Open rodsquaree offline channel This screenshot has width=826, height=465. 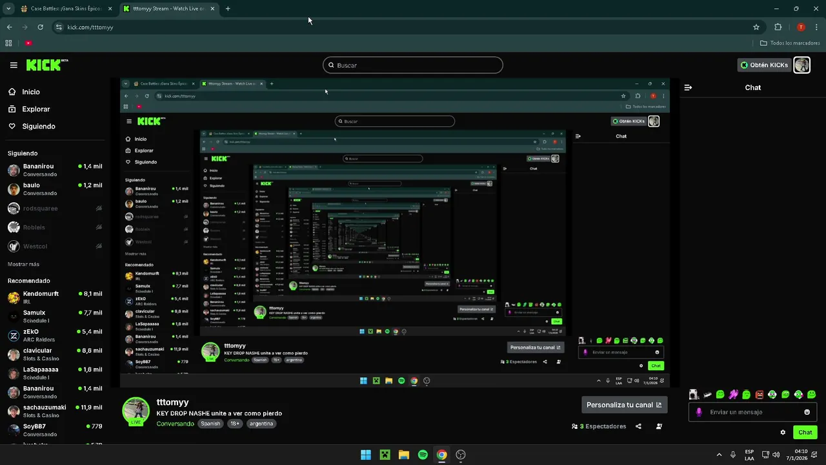click(54, 209)
